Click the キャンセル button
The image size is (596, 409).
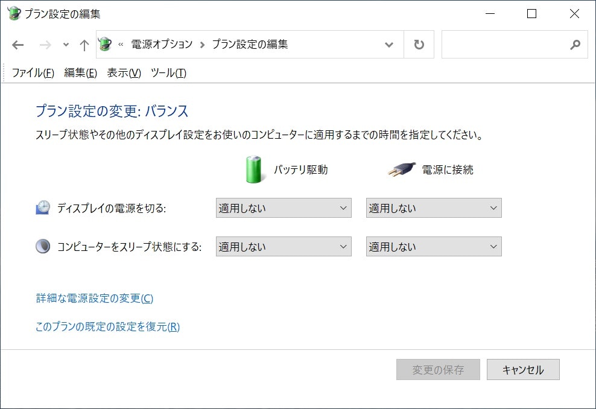523,369
